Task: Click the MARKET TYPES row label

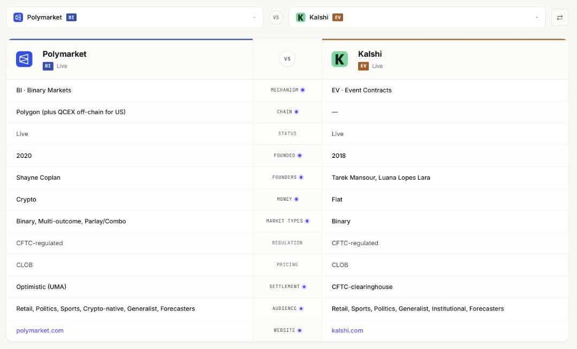Action: [284, 221]
